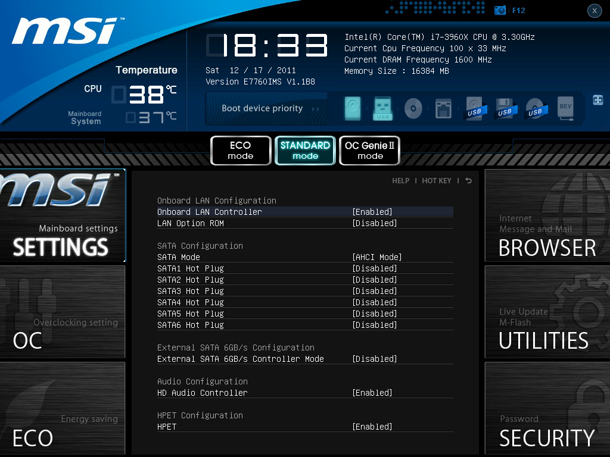Change SATA3 Hot Plug [Disabled] value
Viewport: 610px width, 457px height.
(375, 290)
